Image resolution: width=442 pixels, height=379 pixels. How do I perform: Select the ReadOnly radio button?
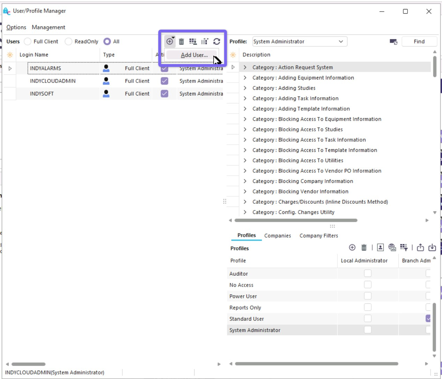click(x=69, y=41)
